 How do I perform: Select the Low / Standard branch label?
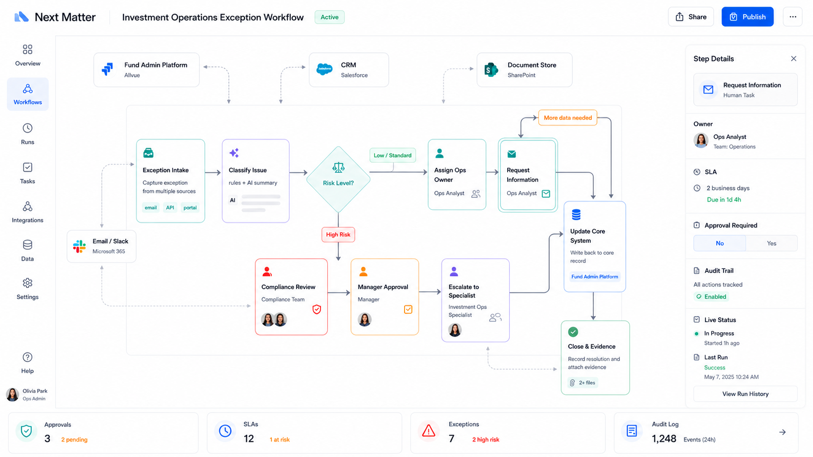392,155
